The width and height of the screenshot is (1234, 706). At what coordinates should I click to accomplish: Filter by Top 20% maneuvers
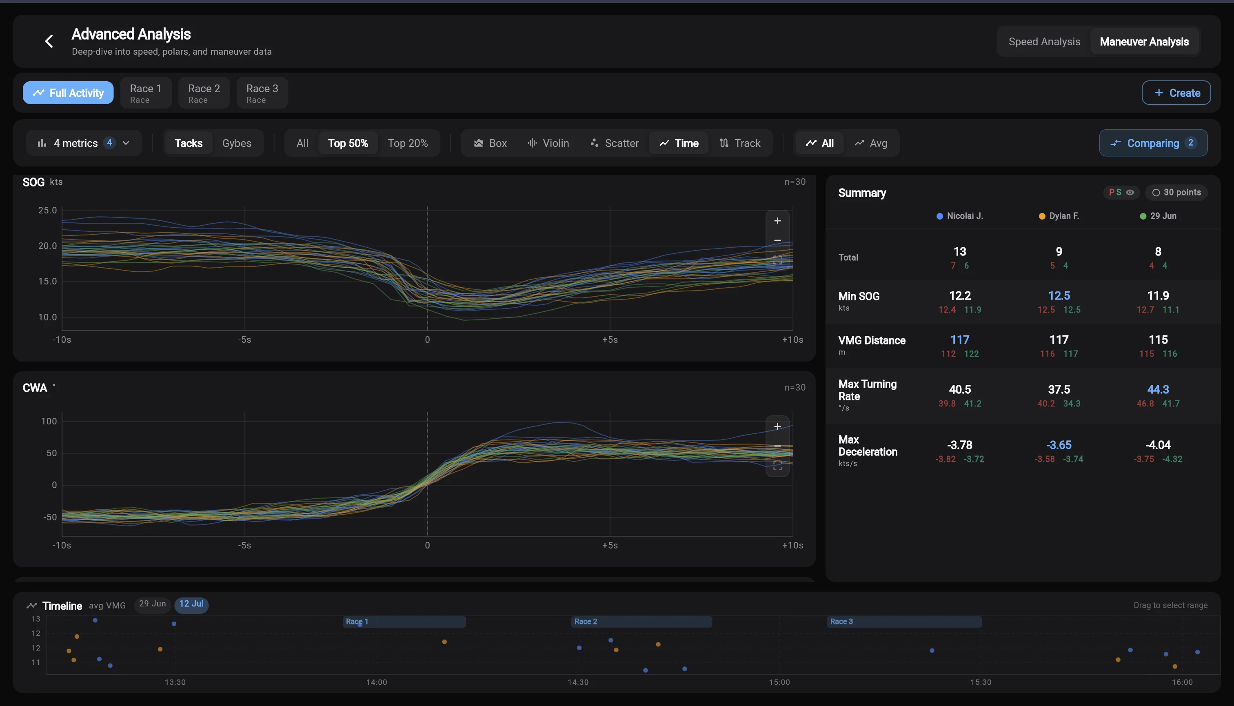(x=408, y=143)
